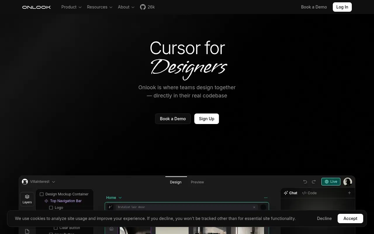Screen dimensions: 374x234
Task: Click the cookie notice message text
Action: tap(155, 218)
